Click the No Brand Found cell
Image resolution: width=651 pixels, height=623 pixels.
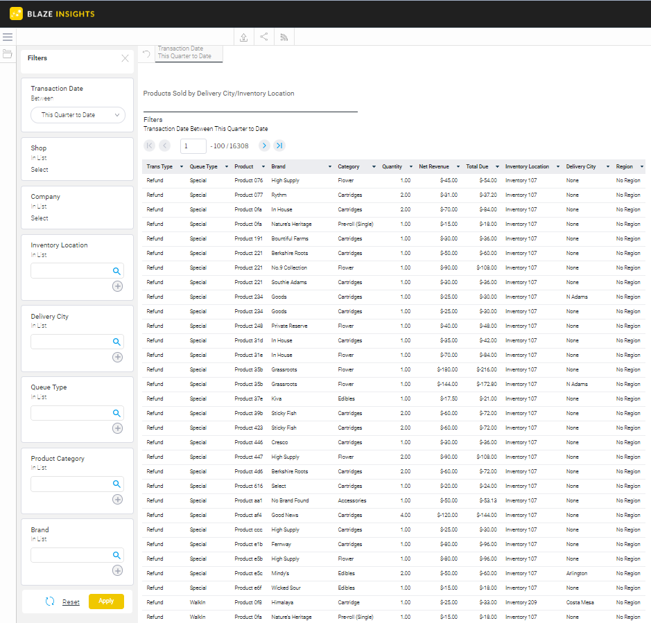coord(290,500)
